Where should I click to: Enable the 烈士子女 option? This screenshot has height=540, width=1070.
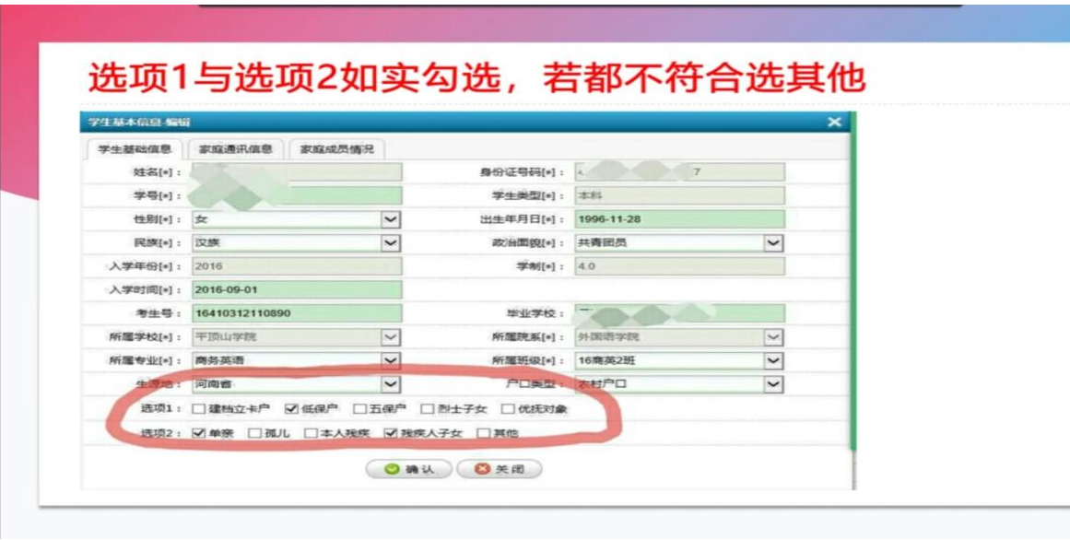tap(428, 409)
